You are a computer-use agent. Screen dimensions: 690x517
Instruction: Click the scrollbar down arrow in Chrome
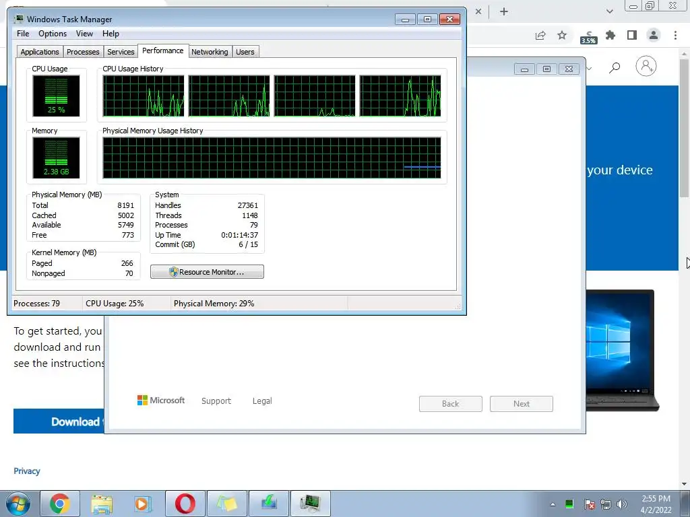(685, 484)
